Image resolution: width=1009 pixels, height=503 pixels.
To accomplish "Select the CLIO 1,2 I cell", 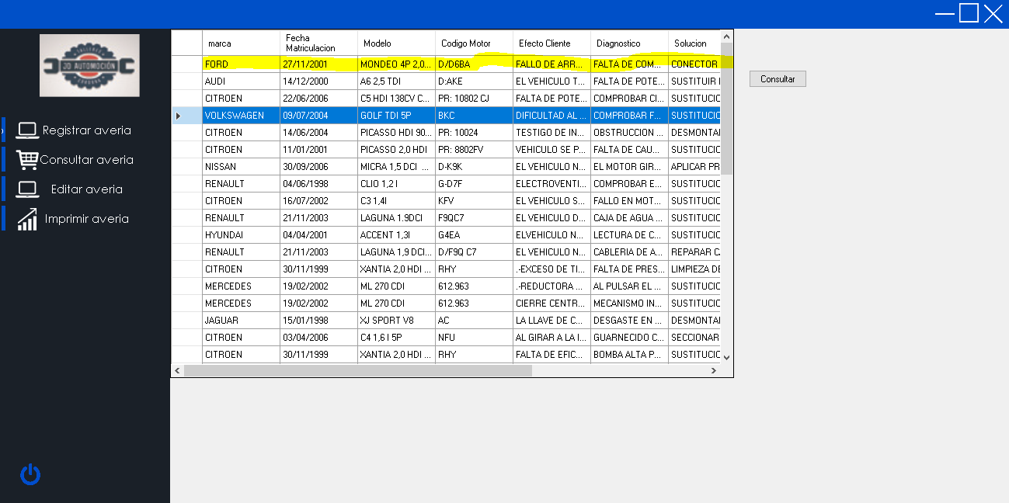I will 396,184.
